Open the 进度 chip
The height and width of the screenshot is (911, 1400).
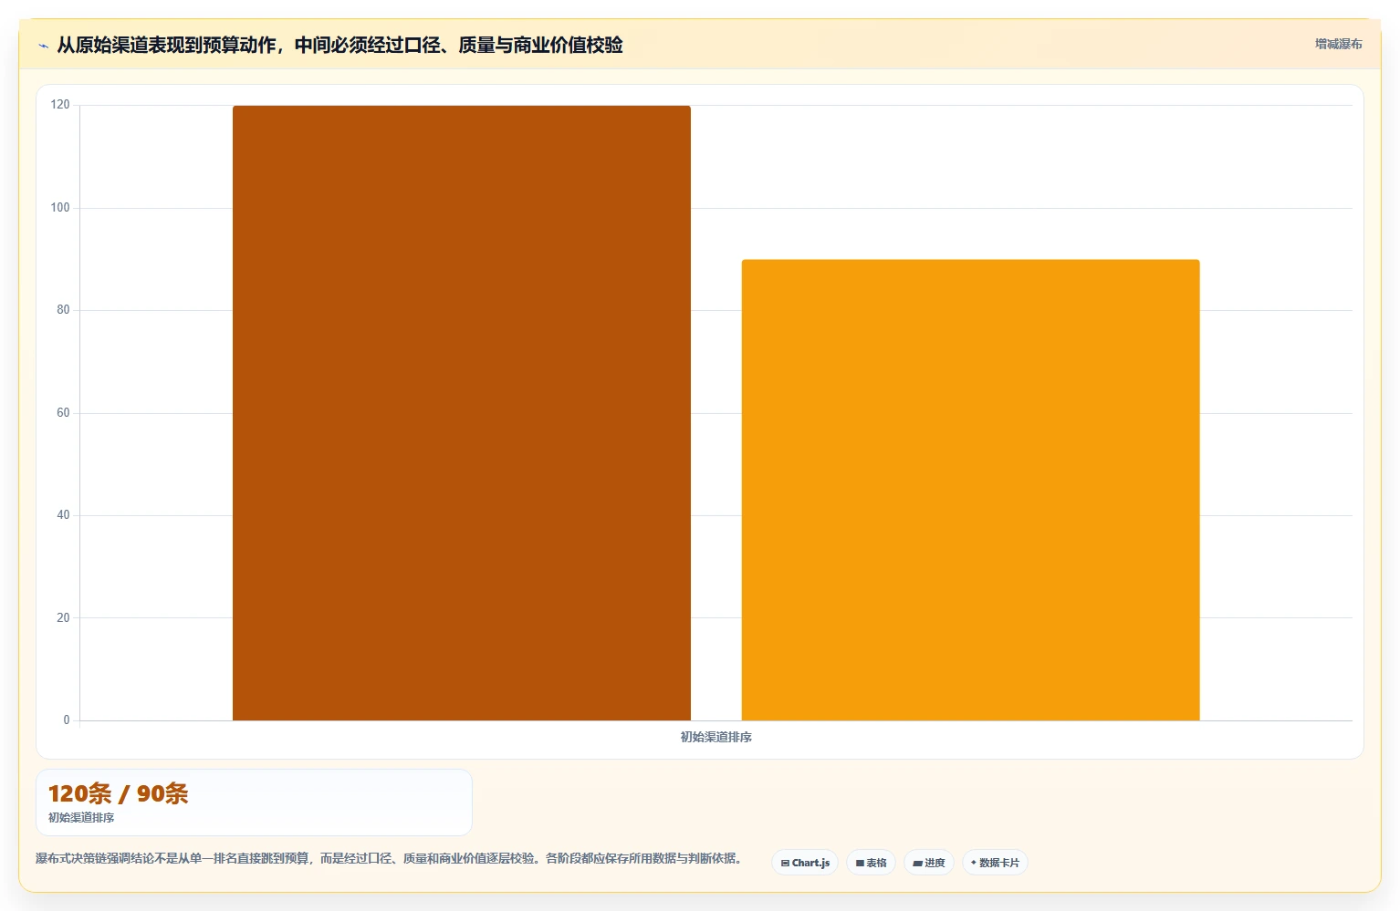point(929,863)
